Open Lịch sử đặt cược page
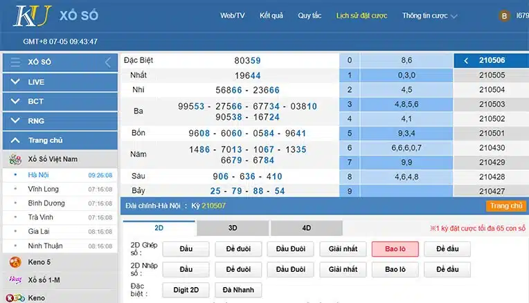 click(361, 15)
